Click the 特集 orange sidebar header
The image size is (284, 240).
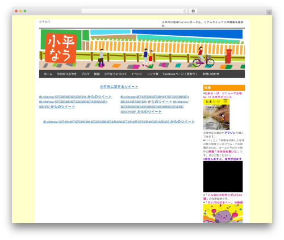pyautogui.click(x=224, y=88)
